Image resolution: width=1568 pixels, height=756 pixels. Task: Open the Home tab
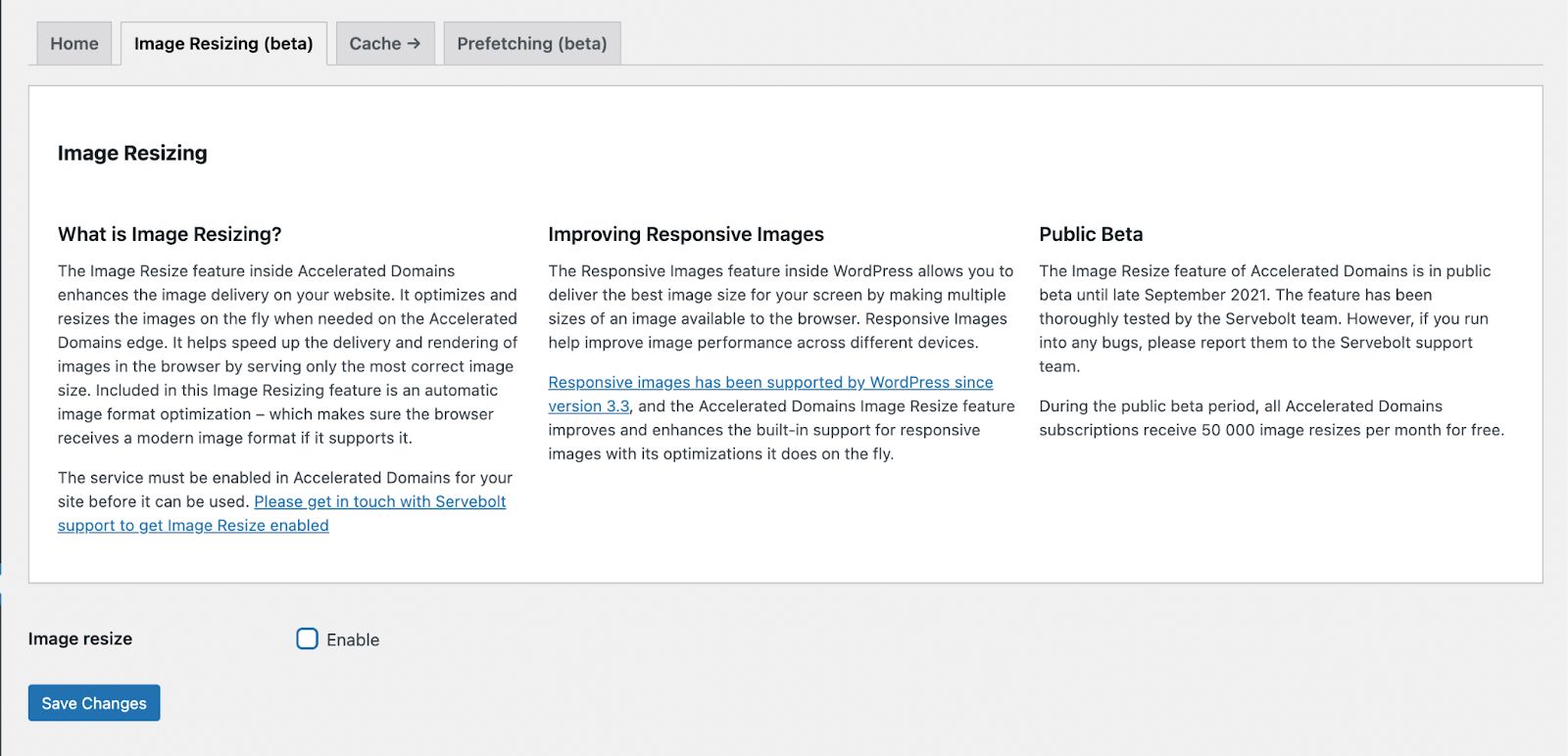point(74,43)
